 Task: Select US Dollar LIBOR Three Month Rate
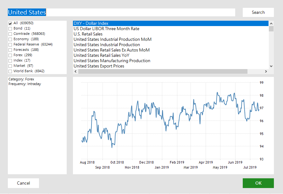[106, 29]
